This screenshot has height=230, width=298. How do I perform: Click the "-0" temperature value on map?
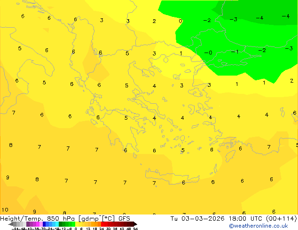tap(208, 53)
